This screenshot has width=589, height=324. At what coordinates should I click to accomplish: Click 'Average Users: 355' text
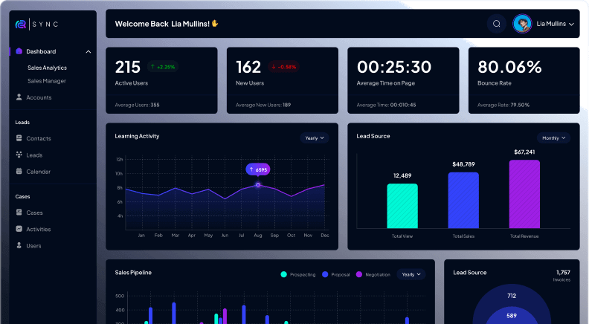pyautogui.click(x=137, y=105)
